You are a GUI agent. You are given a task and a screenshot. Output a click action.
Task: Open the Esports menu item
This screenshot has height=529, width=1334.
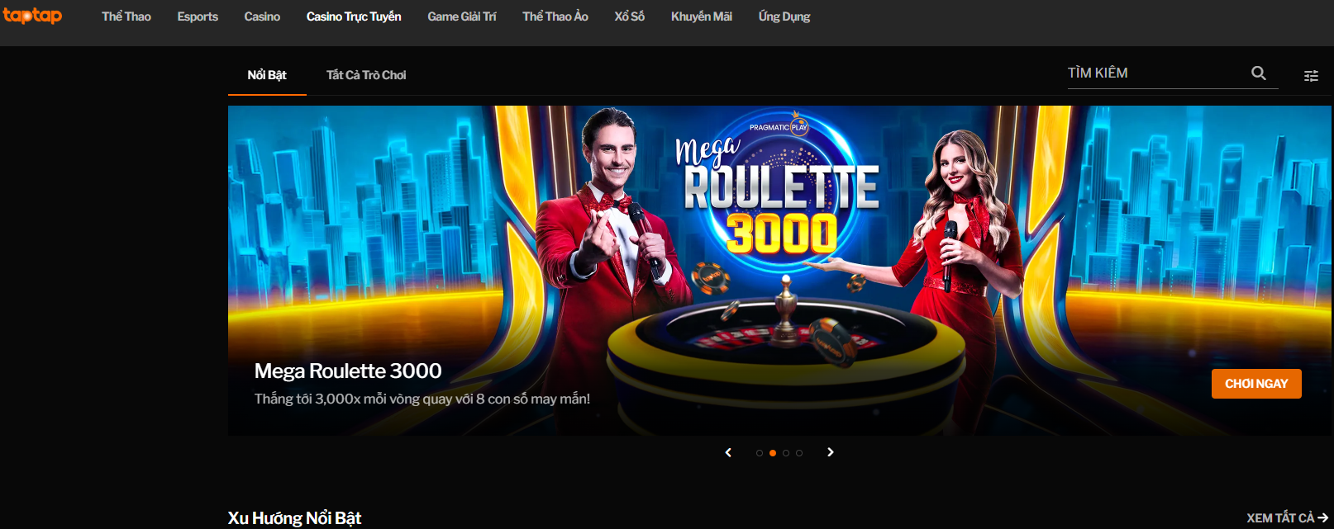[198, 17]
